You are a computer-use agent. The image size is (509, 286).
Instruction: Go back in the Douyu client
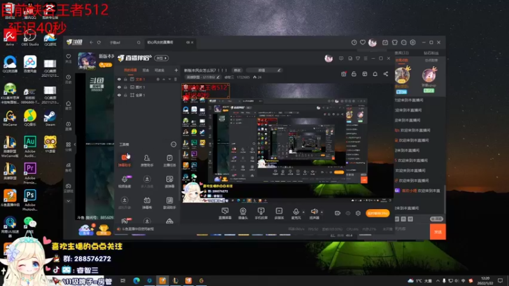pyautogui.click(x=91, y=43)
